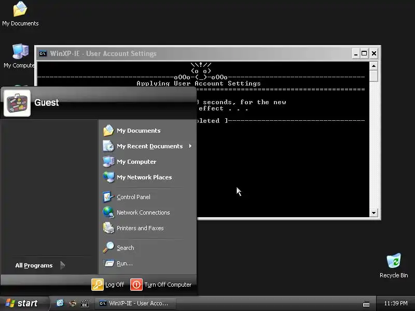Click My Recent Documents icon
Viewport: 415px width, 311px height.
click(108, 146)
